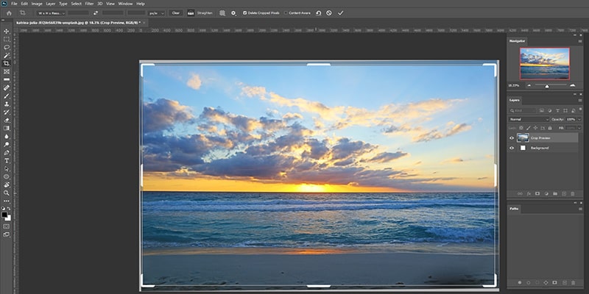Click the Clear button
The image size is (589, 294).
click(175, 13)
